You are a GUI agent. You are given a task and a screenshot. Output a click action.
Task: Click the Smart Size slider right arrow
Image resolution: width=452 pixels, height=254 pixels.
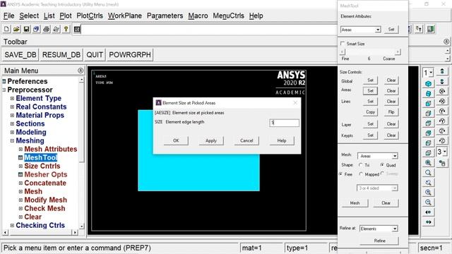click(x=398, y=52)
